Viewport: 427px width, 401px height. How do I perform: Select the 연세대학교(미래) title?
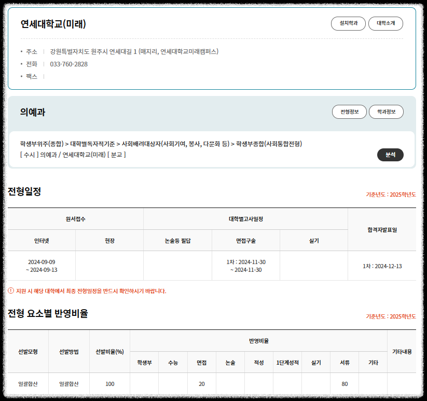point(53,24)
